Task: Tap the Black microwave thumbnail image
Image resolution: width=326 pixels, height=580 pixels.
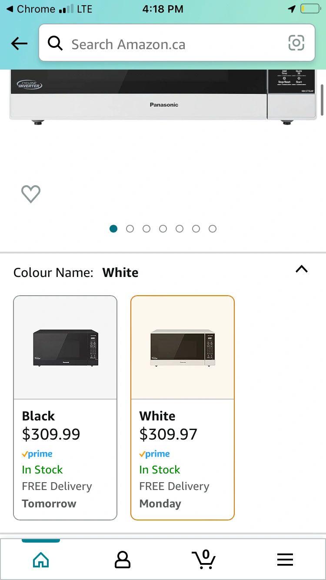Action: point(66,348)
